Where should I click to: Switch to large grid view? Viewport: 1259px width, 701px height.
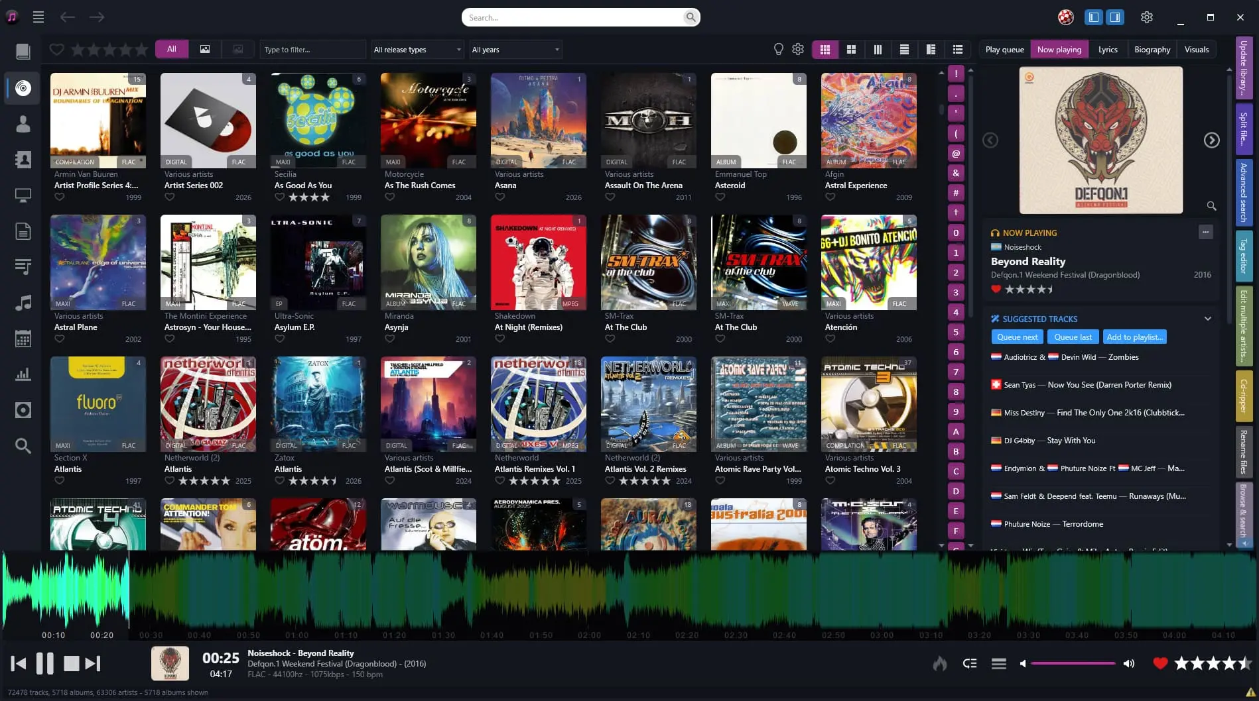pyautogui.click(x=851, y=50)
